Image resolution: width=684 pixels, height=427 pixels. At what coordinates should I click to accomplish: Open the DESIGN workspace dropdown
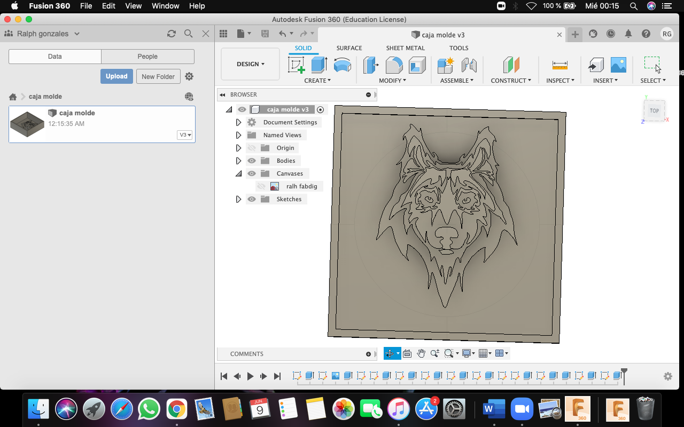pos(250,64)
